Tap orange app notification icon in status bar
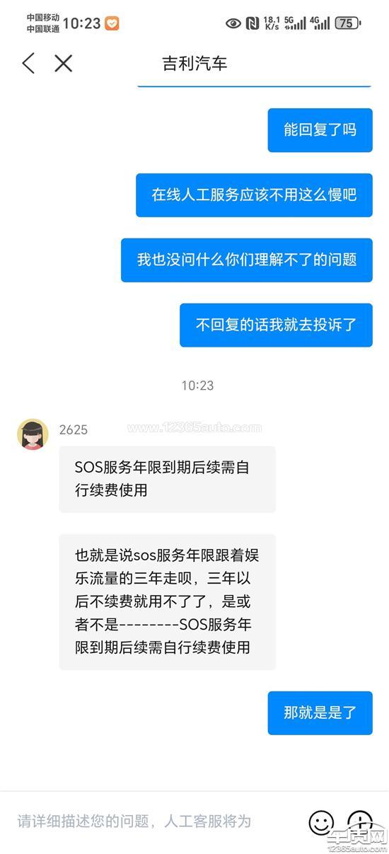Viewport: 389px width, 854px height. (x=112, y=23)
